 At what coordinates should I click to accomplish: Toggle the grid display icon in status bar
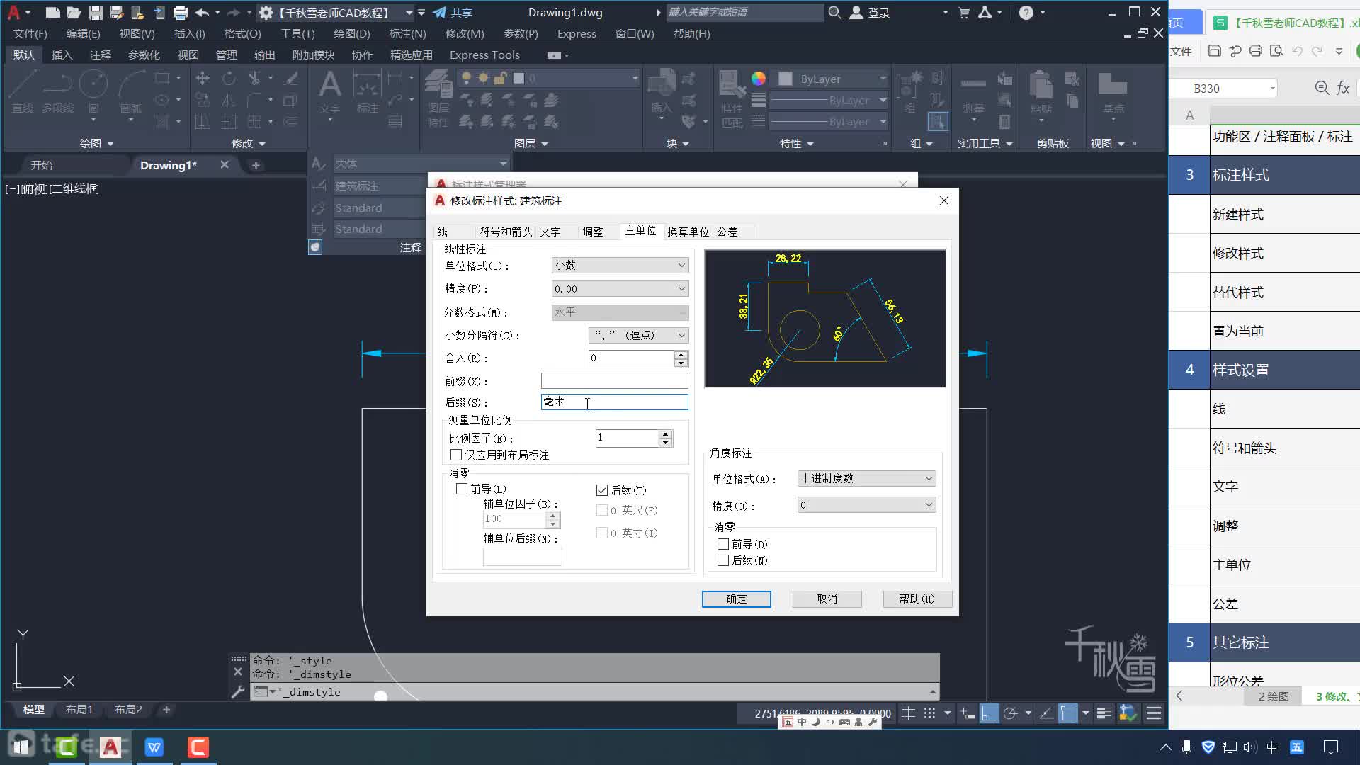tap(908, 713)
